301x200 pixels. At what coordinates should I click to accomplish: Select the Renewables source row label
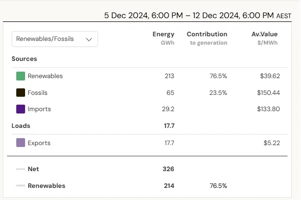point(45,76)
